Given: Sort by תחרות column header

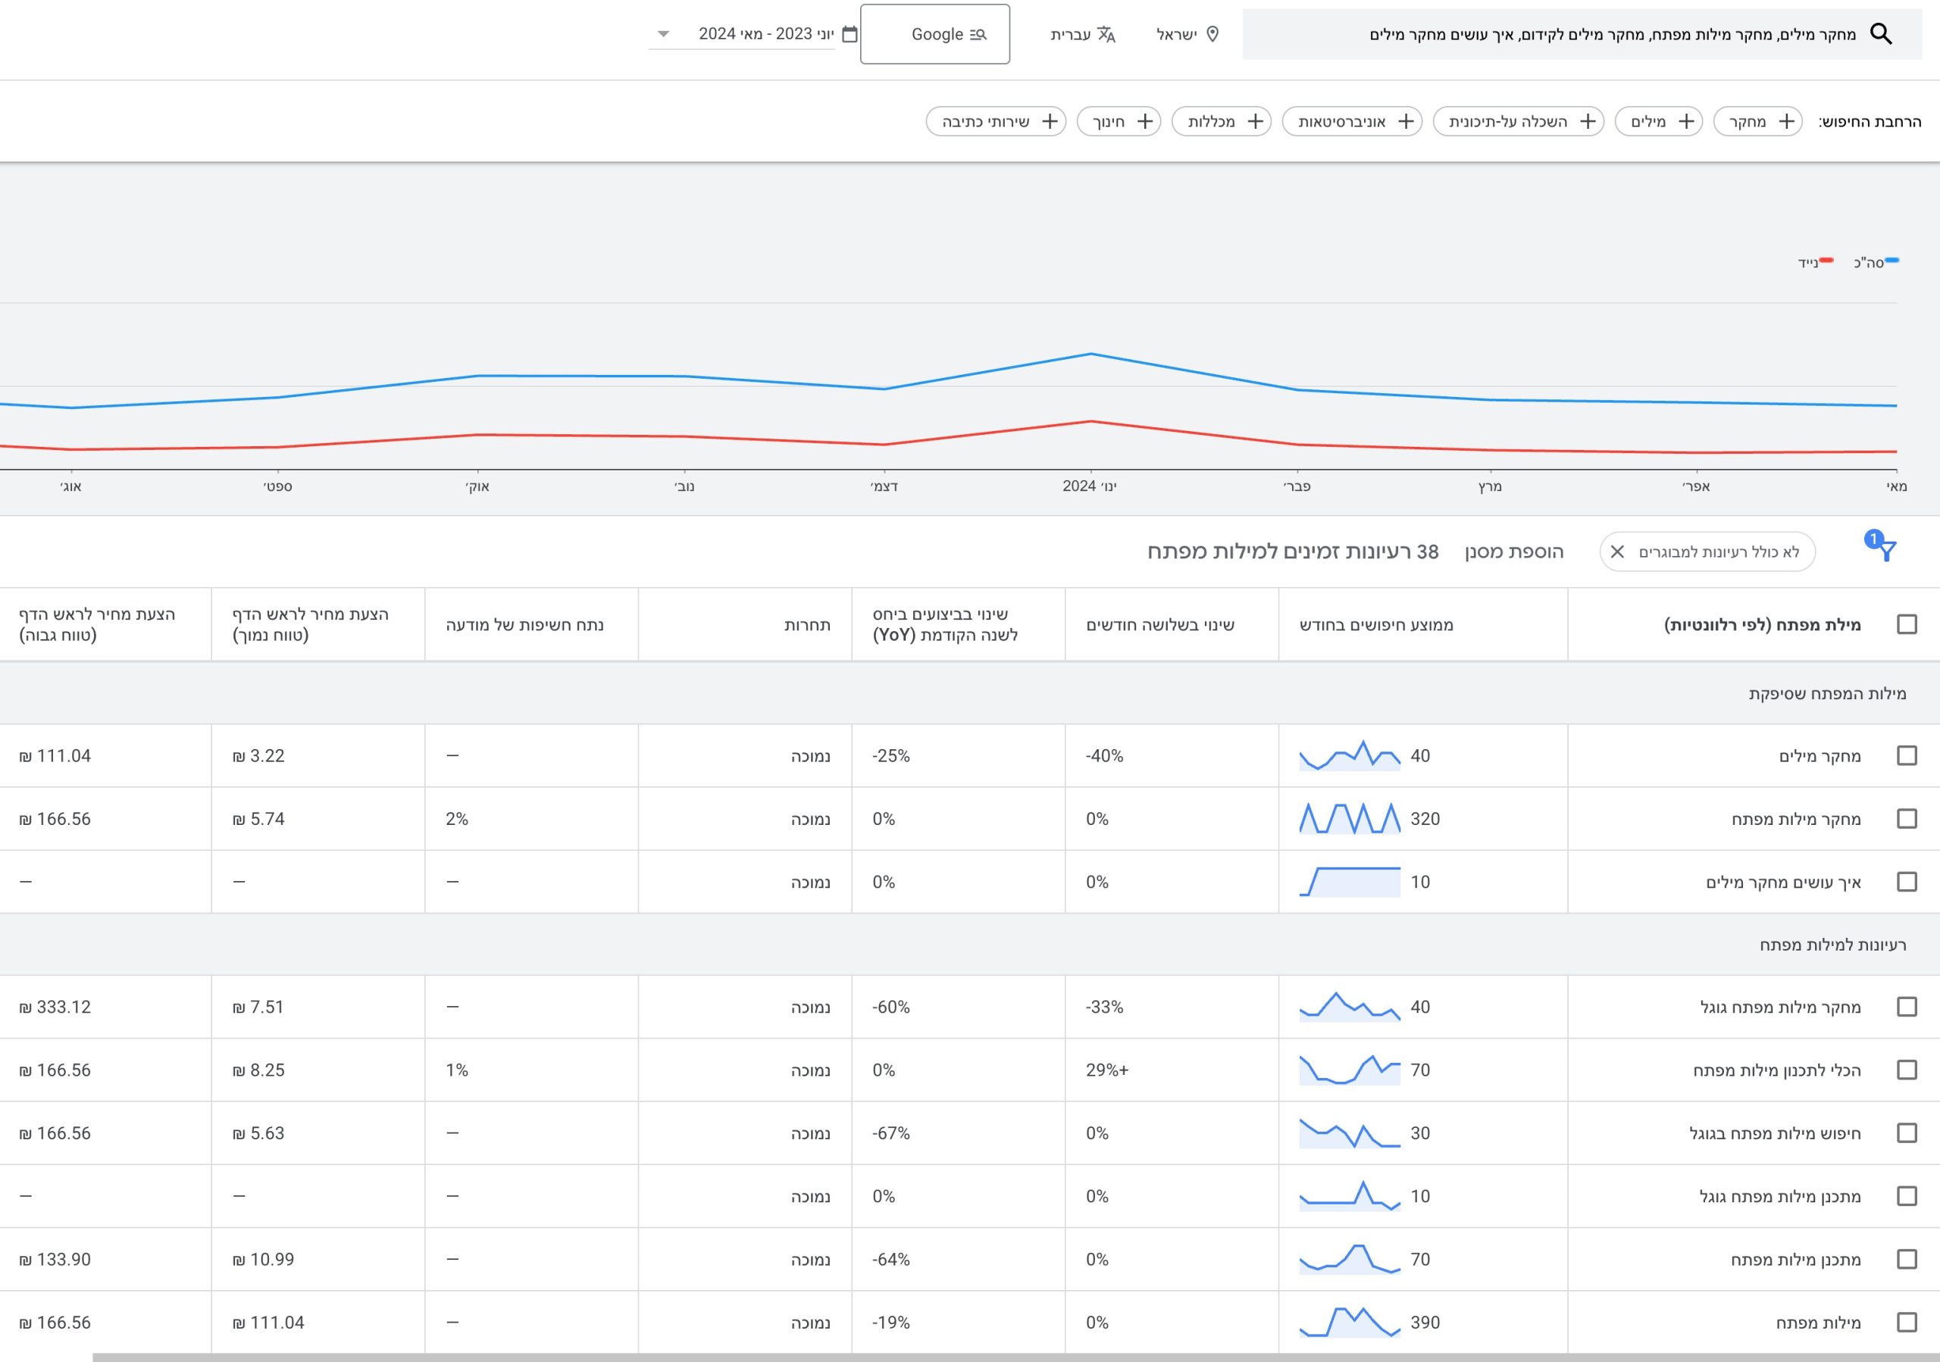Looking at the screenshot, I should click(807, 624).
